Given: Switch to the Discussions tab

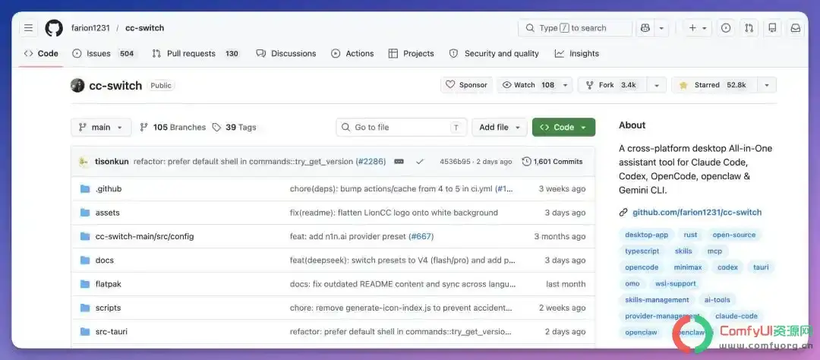Looking at the screenshot, I should (286, 53).
